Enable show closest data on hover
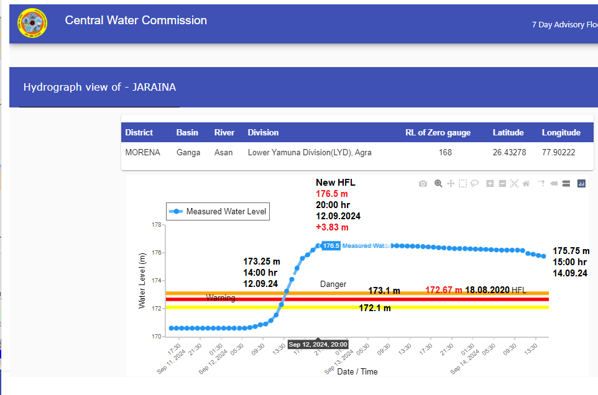598x395 pixels. pyautogui.click(x=554, y=184)
